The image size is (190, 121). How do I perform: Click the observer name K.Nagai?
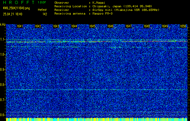pos(99,3)
